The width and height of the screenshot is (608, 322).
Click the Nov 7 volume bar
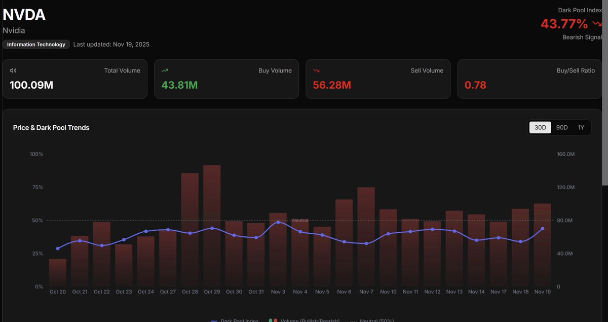pos(366,237)
